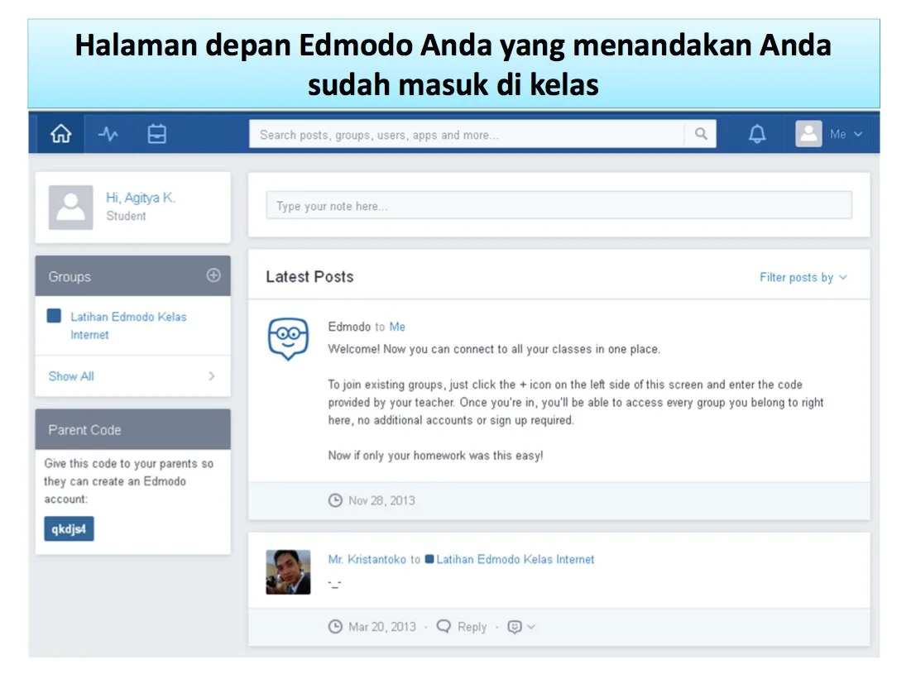This screenshot has width=911, height=693.
Task: Open the Filter posts by dropdown
Action: tap(803, 278)
